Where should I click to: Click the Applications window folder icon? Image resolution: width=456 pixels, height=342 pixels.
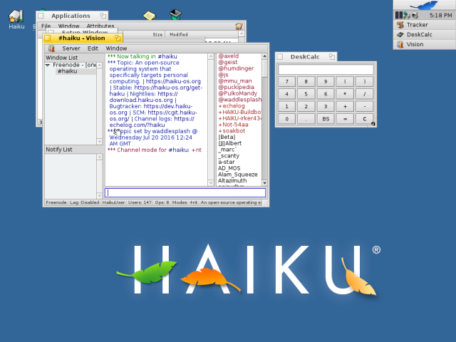239,26
